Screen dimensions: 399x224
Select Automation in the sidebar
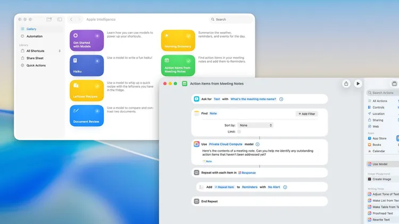click(x=35, y=36)
